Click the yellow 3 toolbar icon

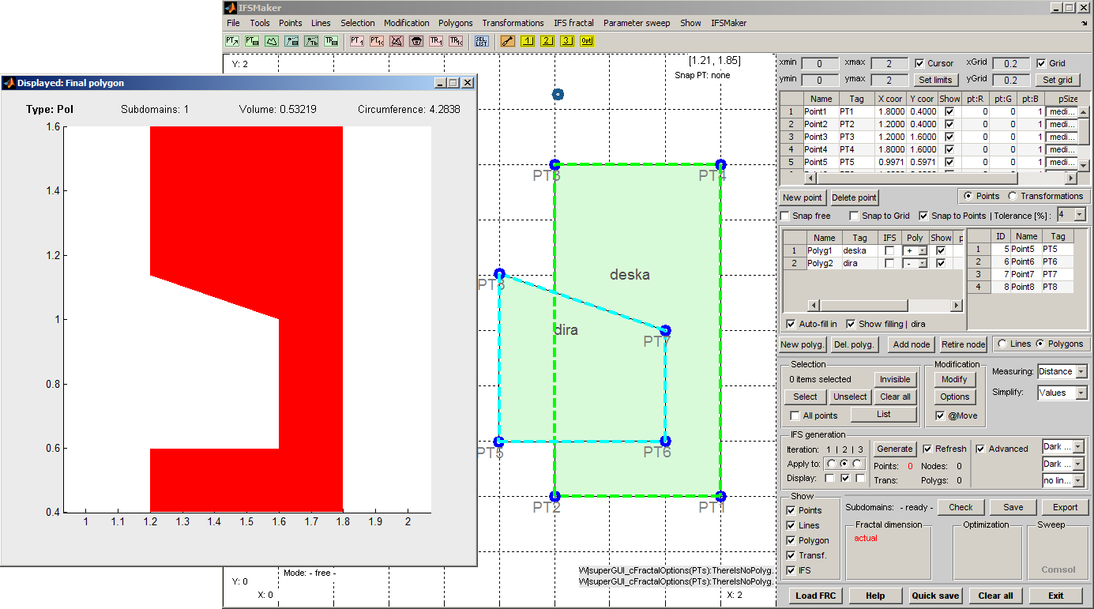[567, 40]
